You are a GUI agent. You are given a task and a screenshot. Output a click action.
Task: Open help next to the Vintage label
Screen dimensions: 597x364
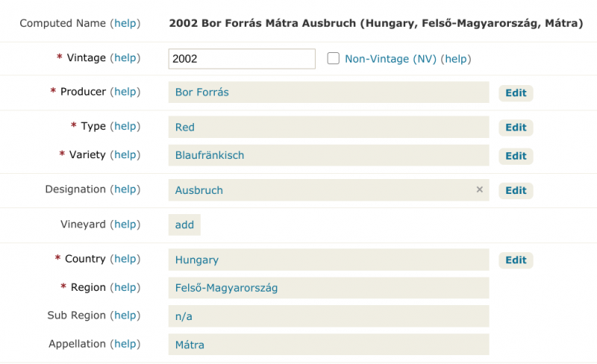pos(125,57)
